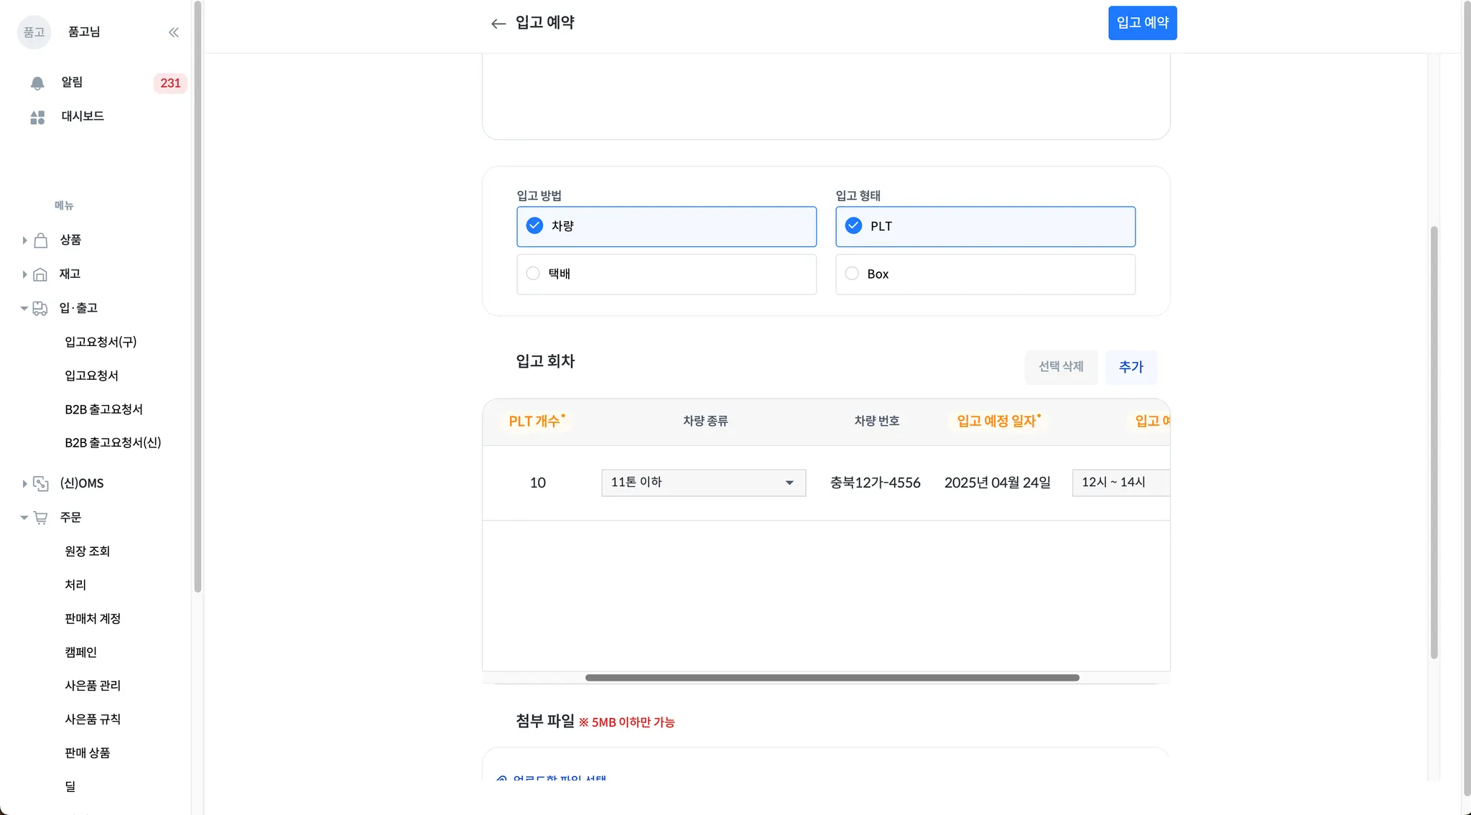The image size is (1471, 815).
Task: Select the Box radio option
Action: (x=852, y=274)
